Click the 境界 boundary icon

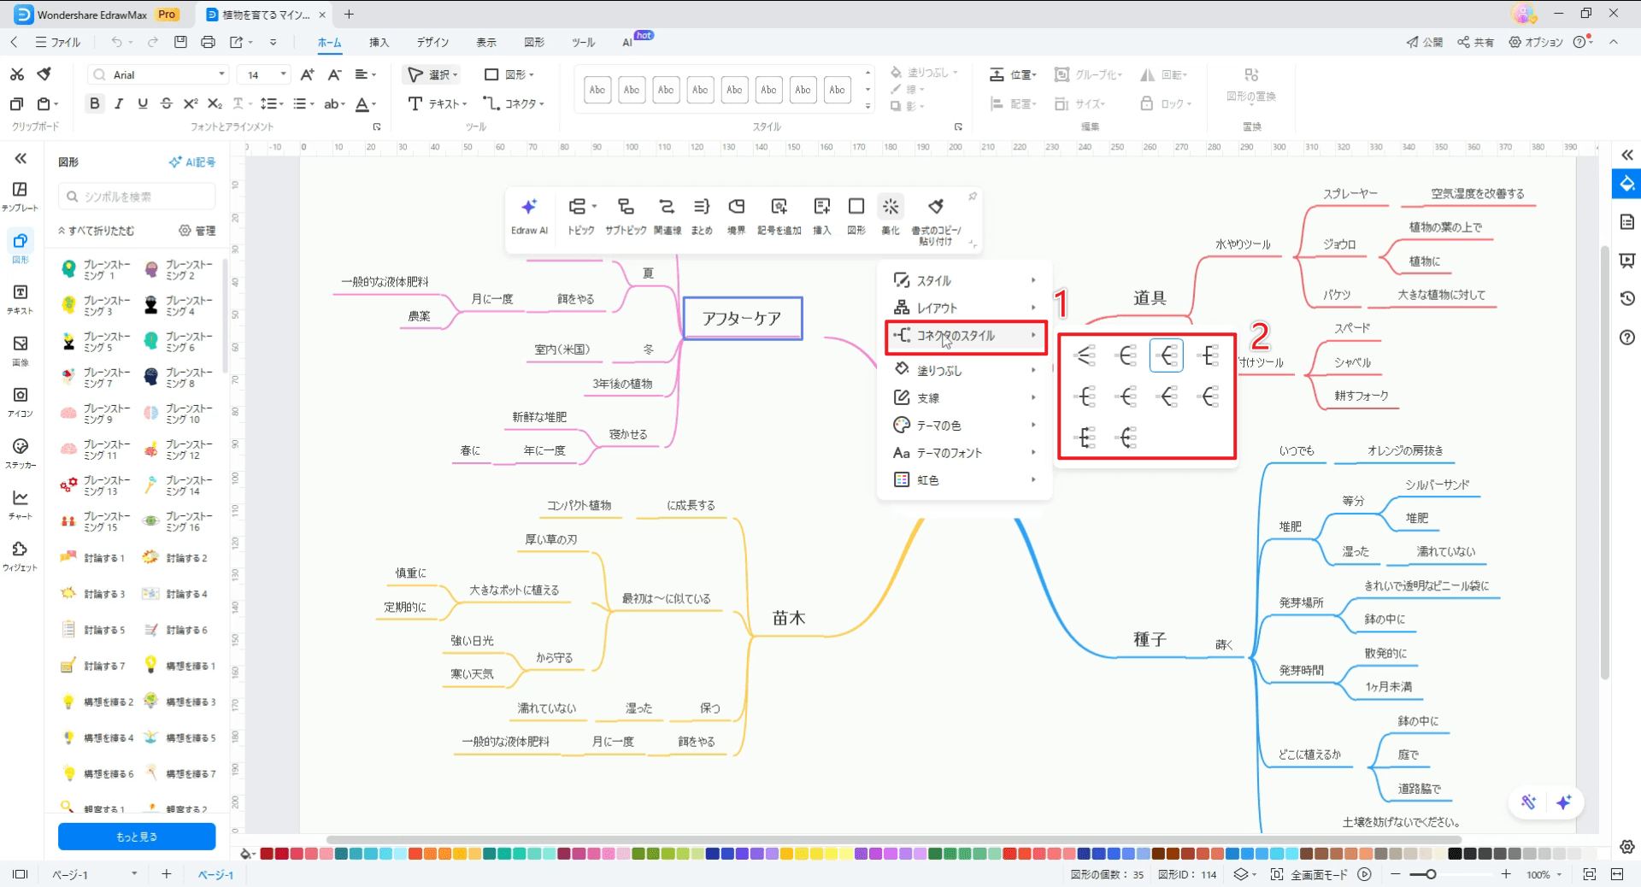(x=736, y=207)
